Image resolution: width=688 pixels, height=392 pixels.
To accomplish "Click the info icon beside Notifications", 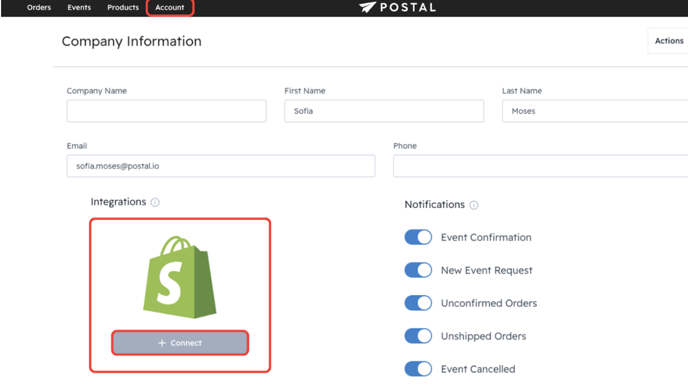I will tap(474, 205).
